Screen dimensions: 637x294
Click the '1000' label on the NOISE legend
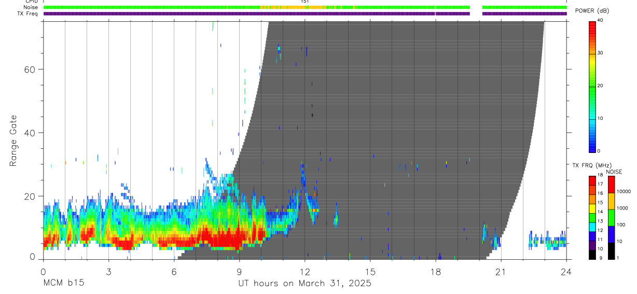pyautogui.click(x=622, y=208)
